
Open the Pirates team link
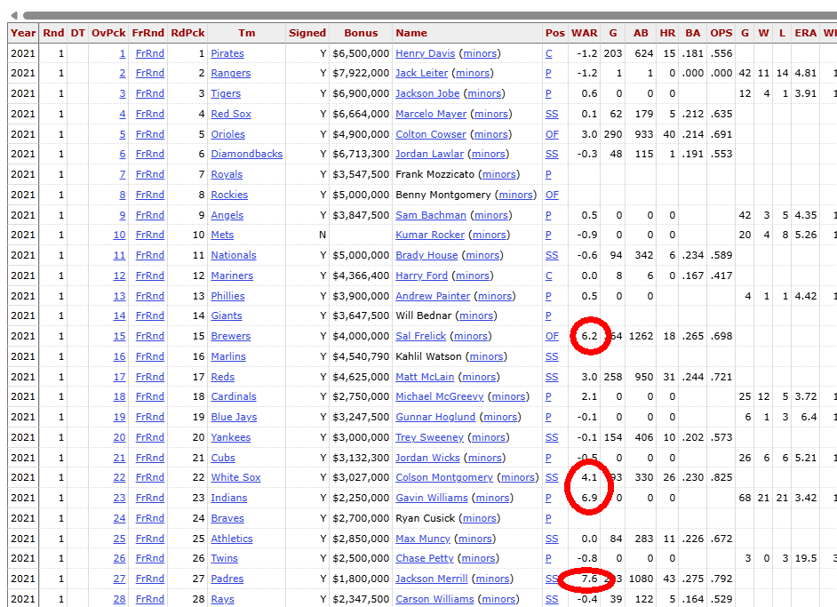227,53
